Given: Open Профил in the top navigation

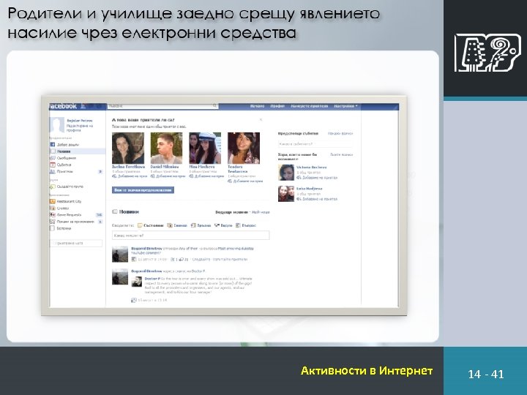Looking at the screenshot, I should [x=277, y=106].
